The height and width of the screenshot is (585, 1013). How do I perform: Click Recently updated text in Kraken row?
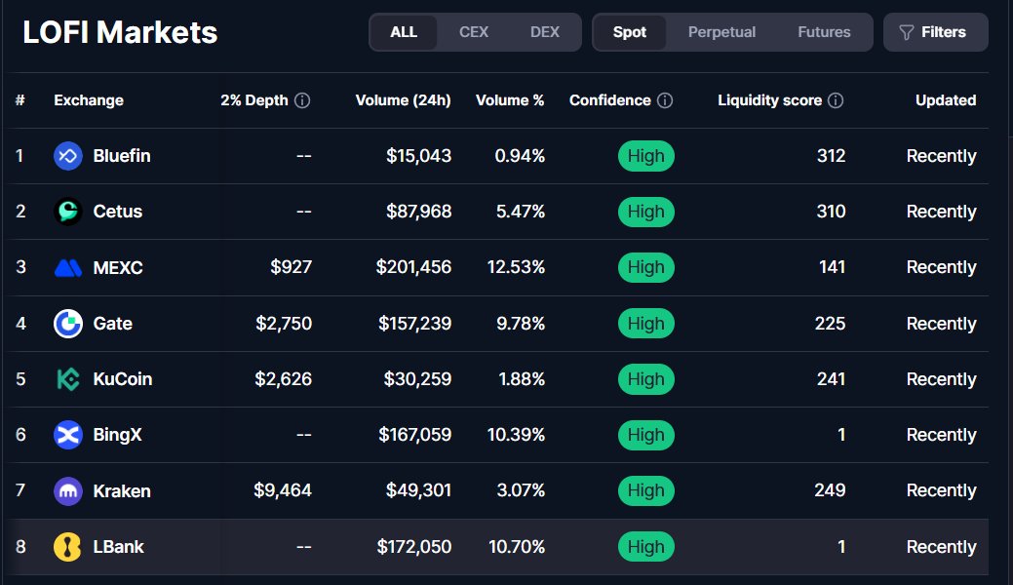[941, 490]
